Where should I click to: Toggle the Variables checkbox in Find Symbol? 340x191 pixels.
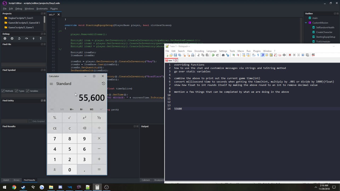coord(27,91)
